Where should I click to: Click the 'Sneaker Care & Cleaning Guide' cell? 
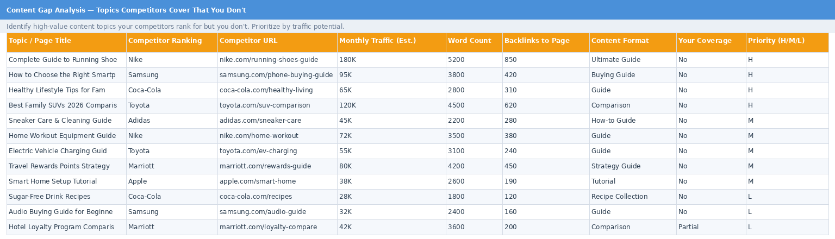pos(66,121)
